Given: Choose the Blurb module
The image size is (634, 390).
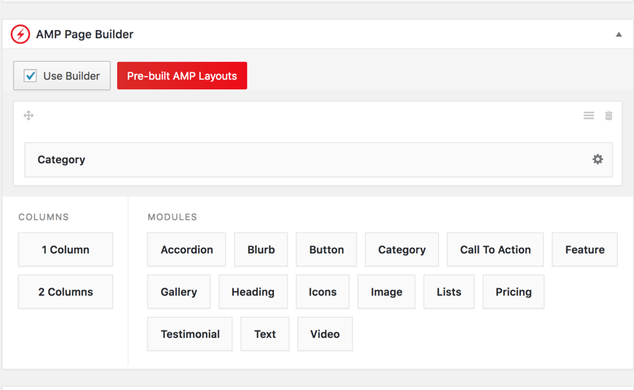Looking at the screenshot, I should [261, 249].
